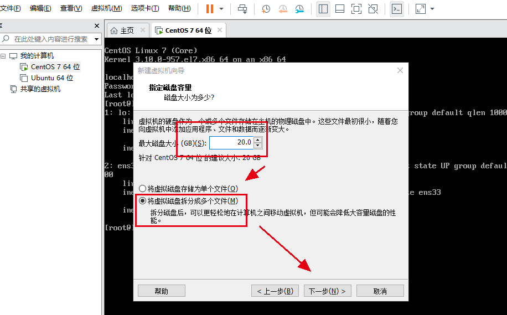Select 共享的虚拟机 in the library
The image size is (507, 315).
pyautogui.click(x=40, y=89)
